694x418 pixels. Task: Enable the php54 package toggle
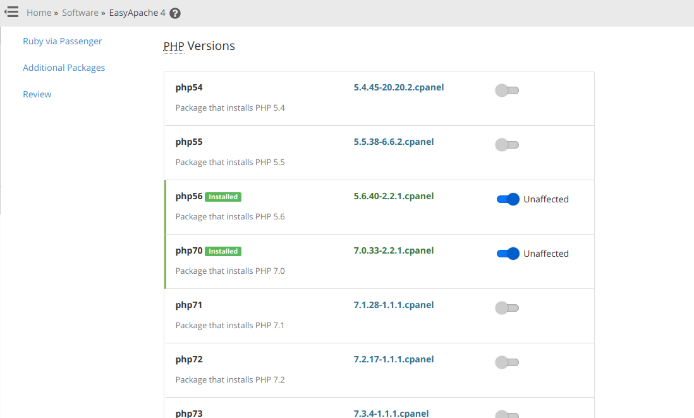click(507, 90)
